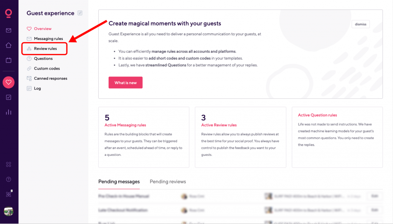393x224 pixels.
Task: Click the apps grid icon in sidebar
Action: pos(8,165)
